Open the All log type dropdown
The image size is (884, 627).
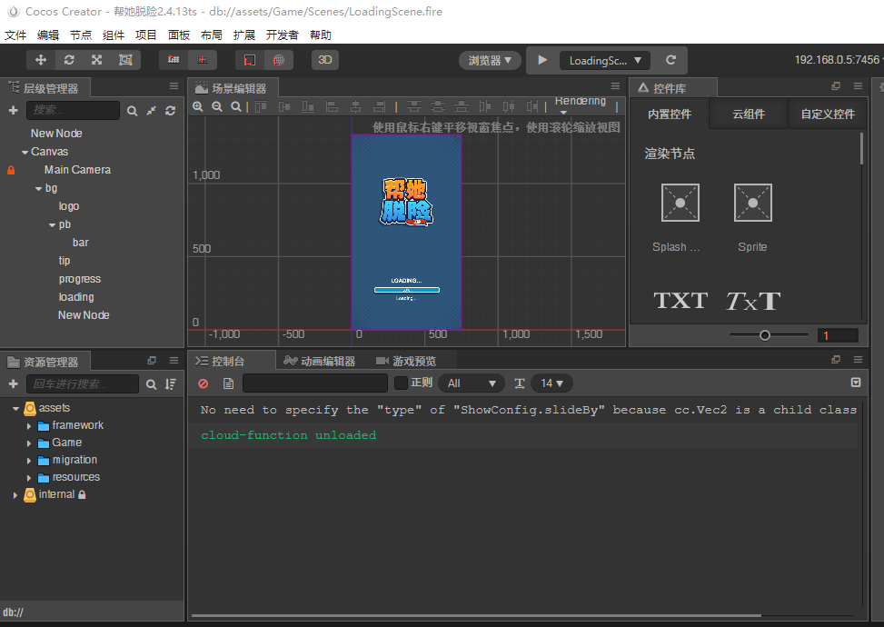coord(471,383)
